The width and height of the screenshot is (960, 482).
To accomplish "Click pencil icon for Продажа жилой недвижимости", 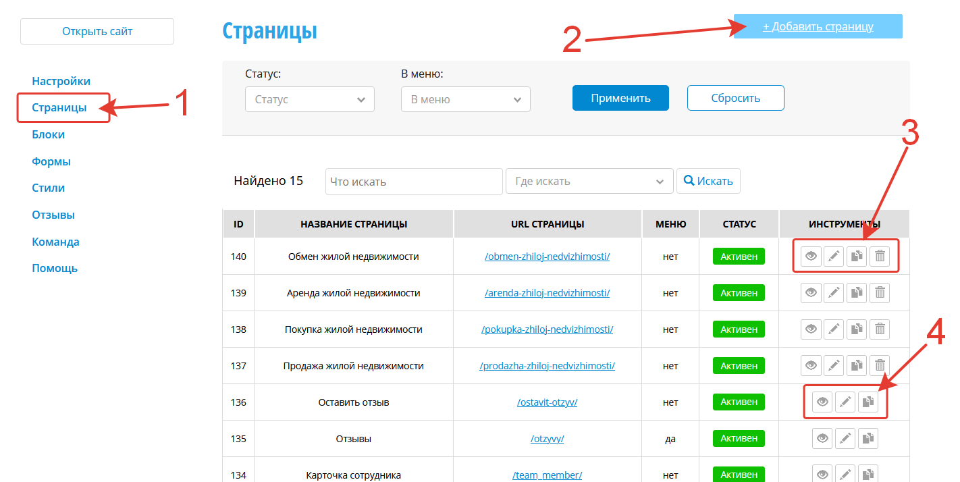I will click(834, 366).
